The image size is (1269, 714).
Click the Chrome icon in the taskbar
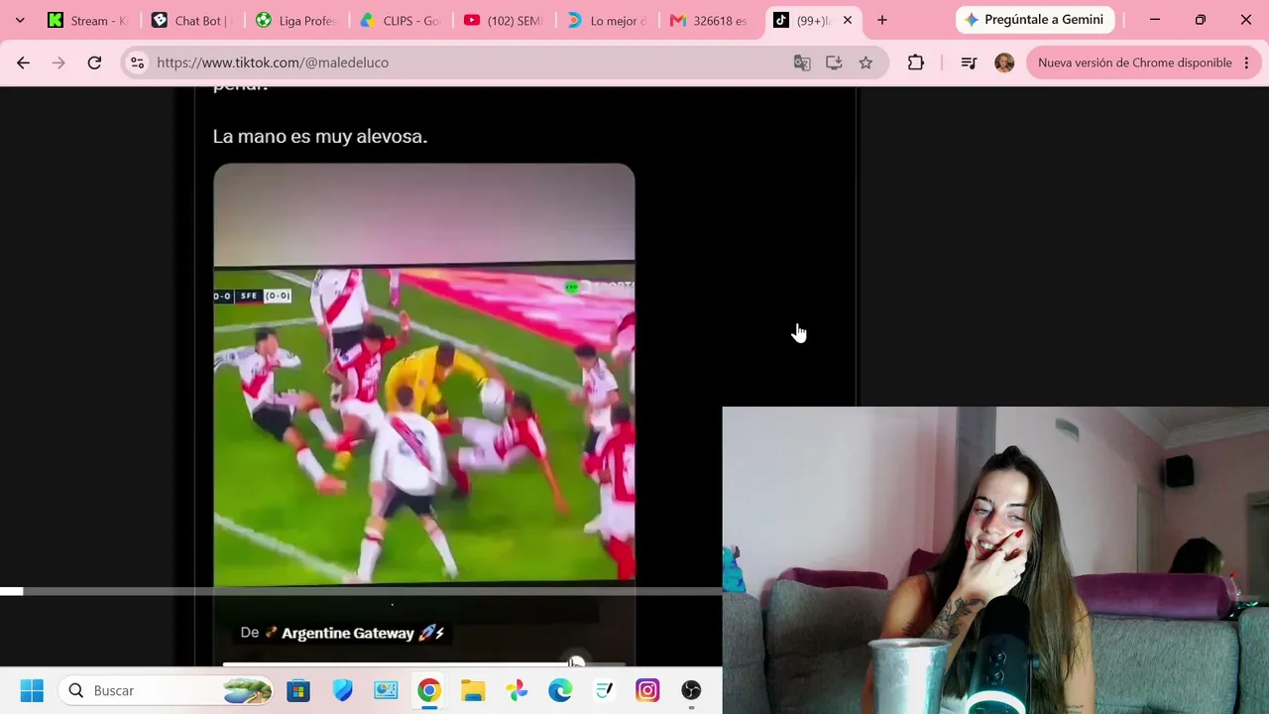click(429, 690)
